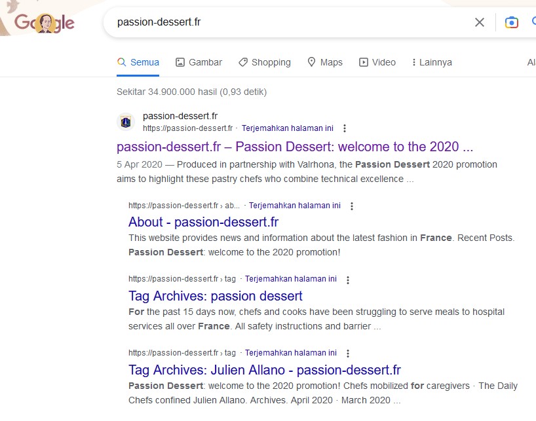Open three-dot options for About result

(x=352, y=206)
